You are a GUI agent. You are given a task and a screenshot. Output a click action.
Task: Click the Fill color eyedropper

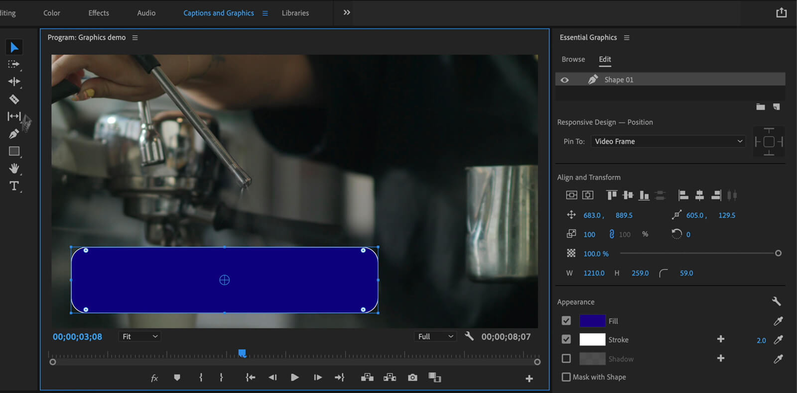(778, 321)
